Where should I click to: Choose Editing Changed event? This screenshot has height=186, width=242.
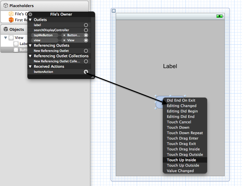(185, 106)
